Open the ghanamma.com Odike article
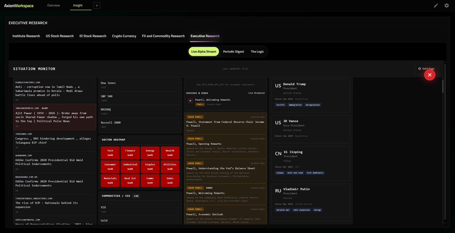455x233 pixels. point(54,162)
